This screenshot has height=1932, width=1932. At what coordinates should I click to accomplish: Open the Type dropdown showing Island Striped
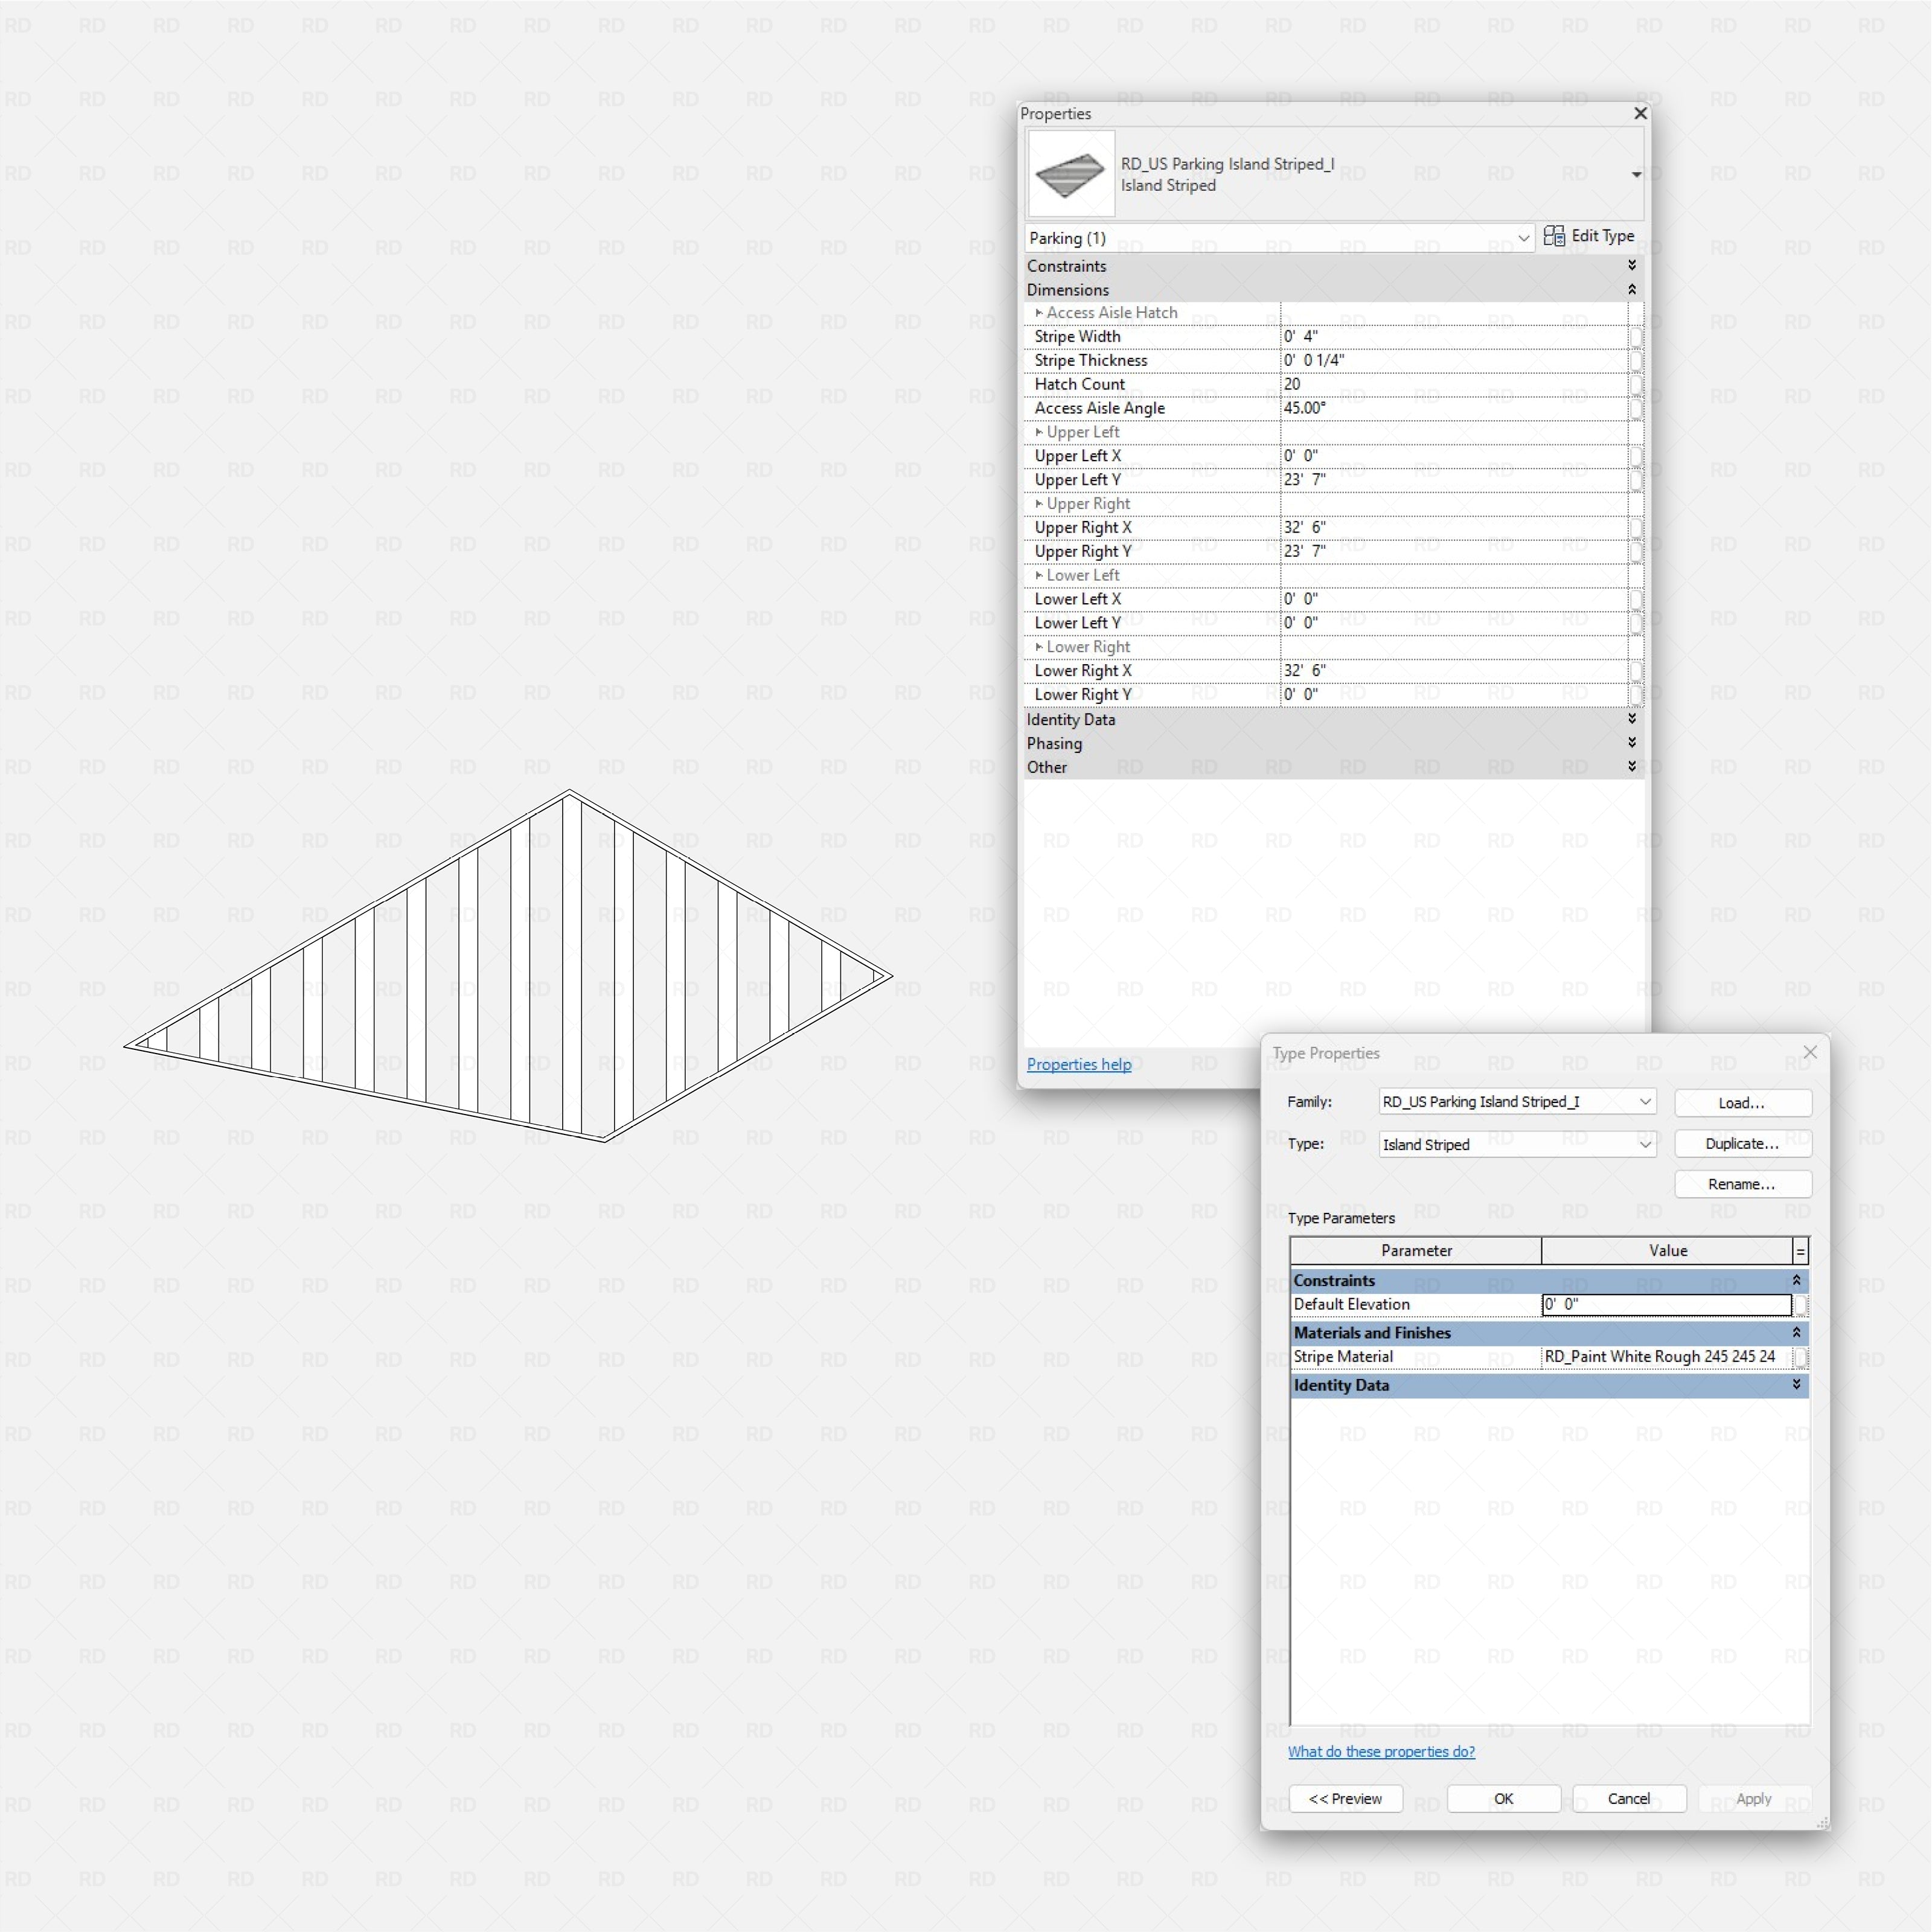pos(1517,1144)
